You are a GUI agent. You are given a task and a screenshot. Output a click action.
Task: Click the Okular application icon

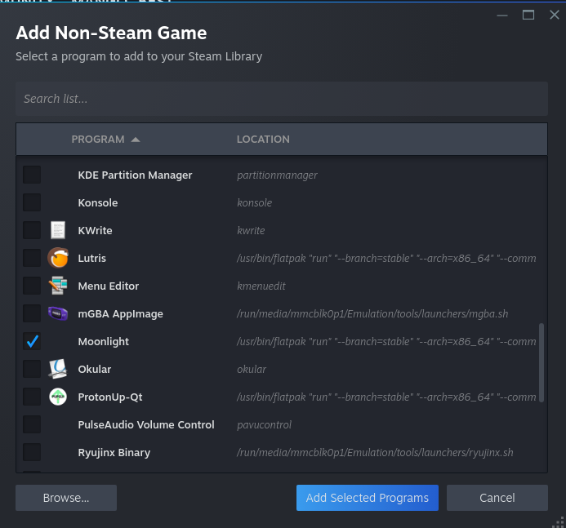[x=57, y=369]
